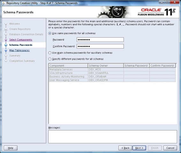
Task: Click the Map Tablespaces step bullet
Action: tap(6, 50)
